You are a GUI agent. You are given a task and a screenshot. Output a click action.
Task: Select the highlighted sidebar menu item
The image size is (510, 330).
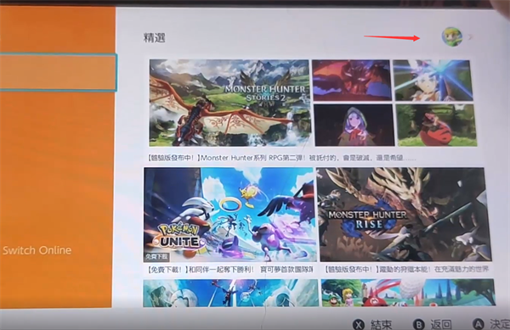58,72
